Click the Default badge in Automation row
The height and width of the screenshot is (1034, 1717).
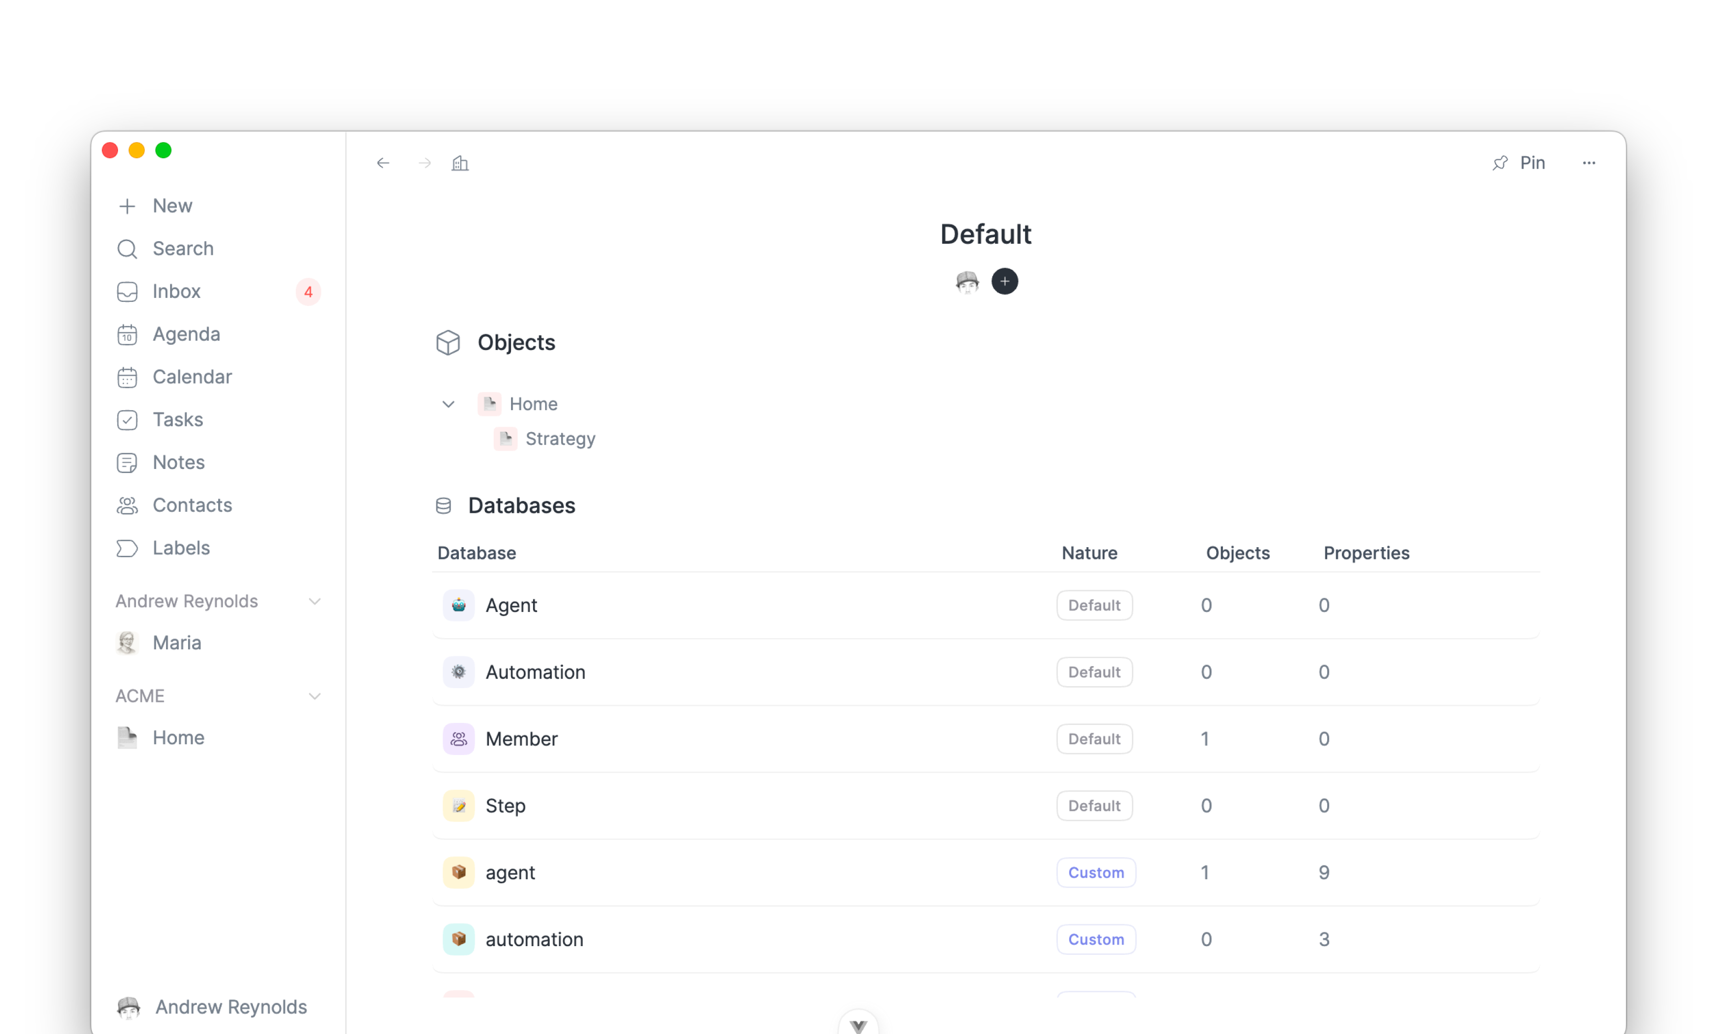(x=1094, y=672)
